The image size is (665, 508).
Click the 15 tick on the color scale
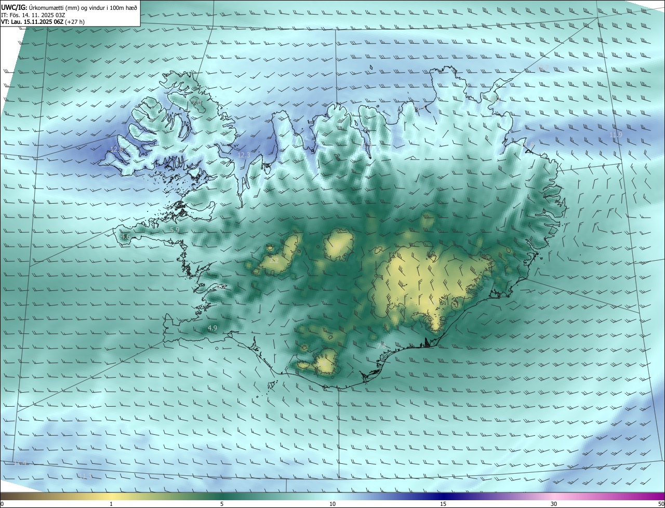[x=443, y=504]
